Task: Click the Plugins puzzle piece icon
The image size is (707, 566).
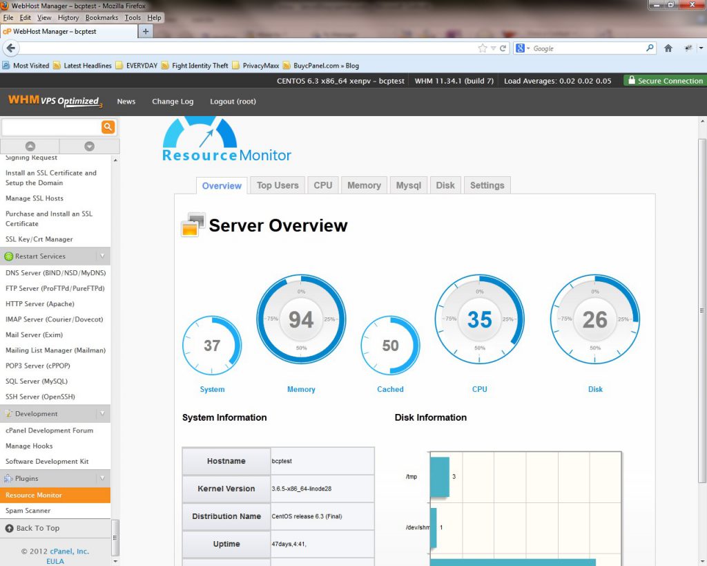Action: (x=8, y=478)
